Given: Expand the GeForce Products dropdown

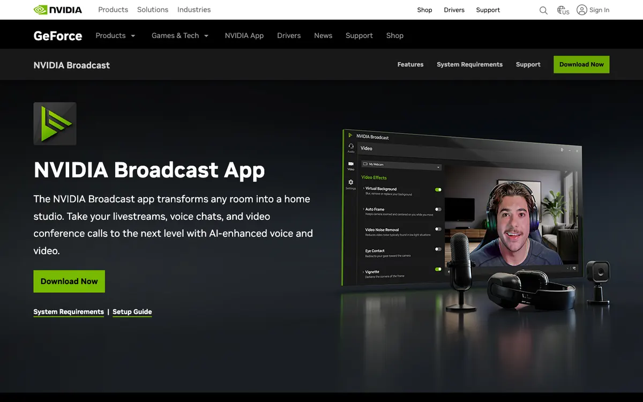Looking at the screenshot, I should point(115,35).
